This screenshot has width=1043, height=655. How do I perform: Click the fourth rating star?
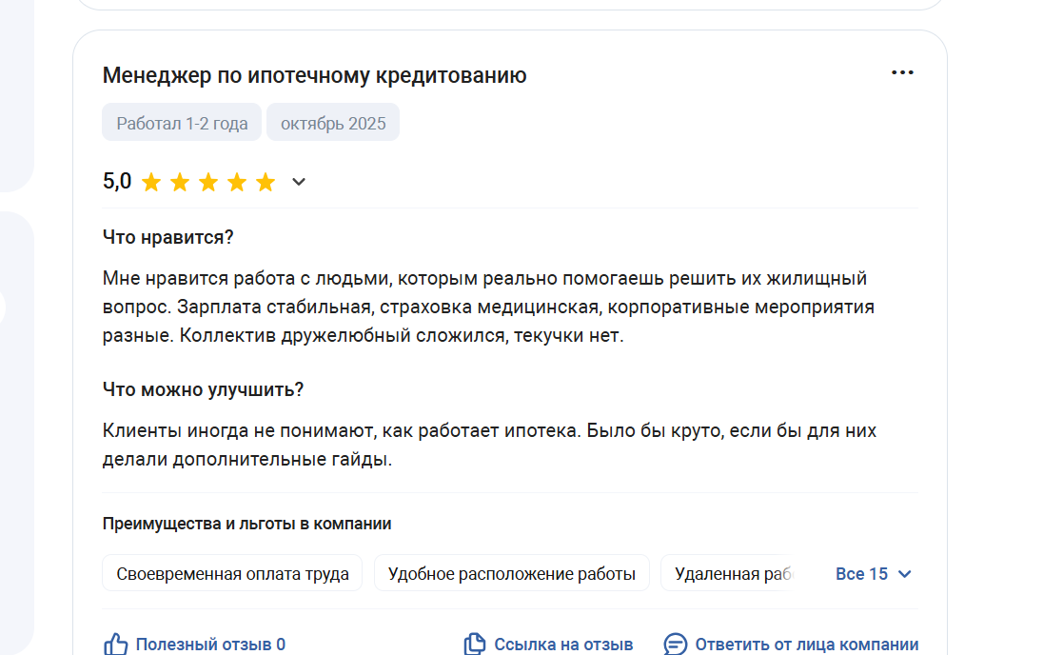237,182
